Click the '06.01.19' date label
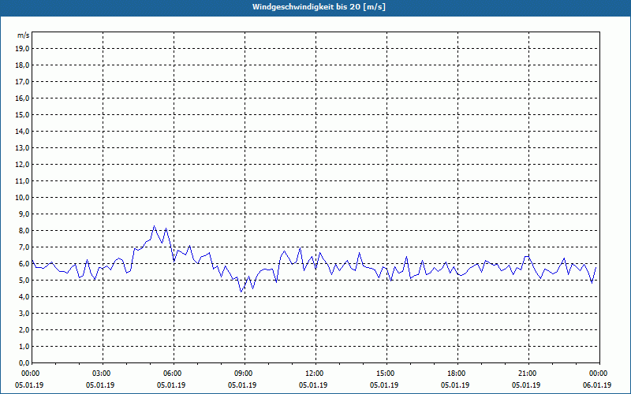This screenshot has width=631, height=394. [x=597, y=385]
